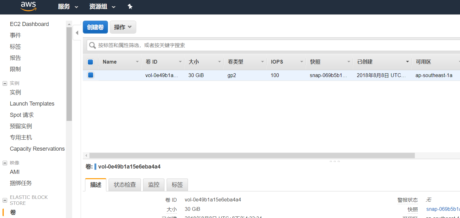Click the panel resize dots handle

[x=334, y=161]
